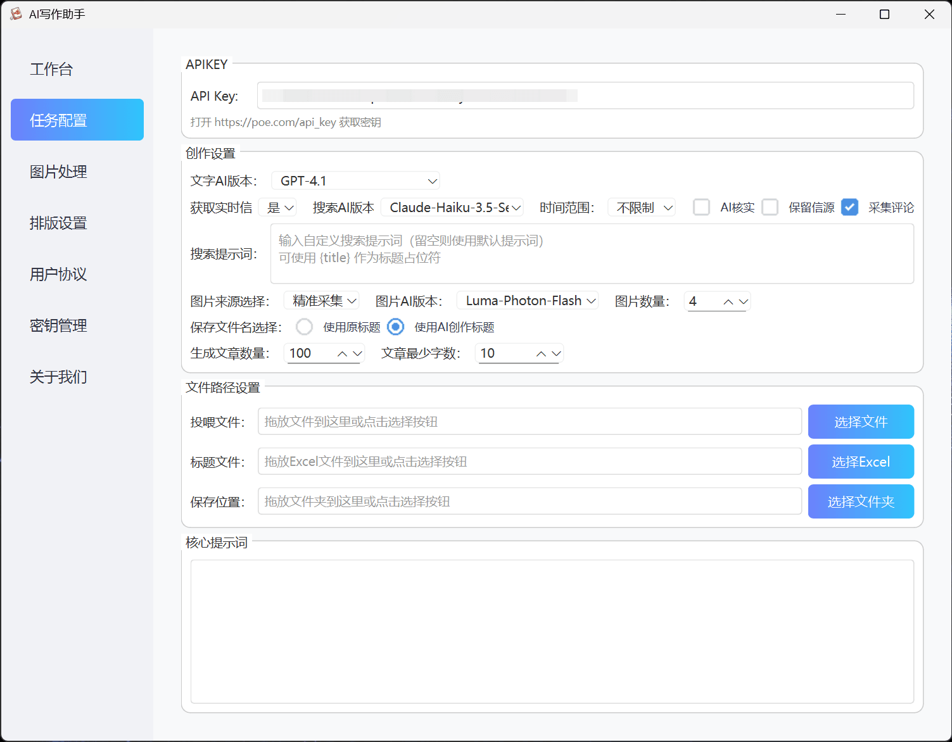Image resolution: width=952 pixels, height=742 pixels.
Task: Open the 图片AI版本 Luma-Photon-Flash dropdown
Action: 527,300
